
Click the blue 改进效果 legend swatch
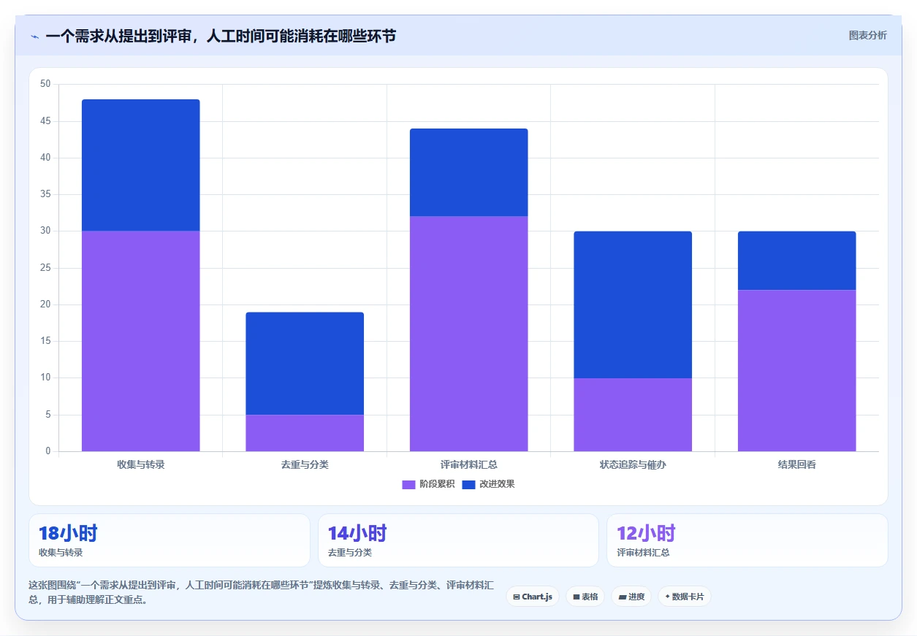[x=468, y=485]
